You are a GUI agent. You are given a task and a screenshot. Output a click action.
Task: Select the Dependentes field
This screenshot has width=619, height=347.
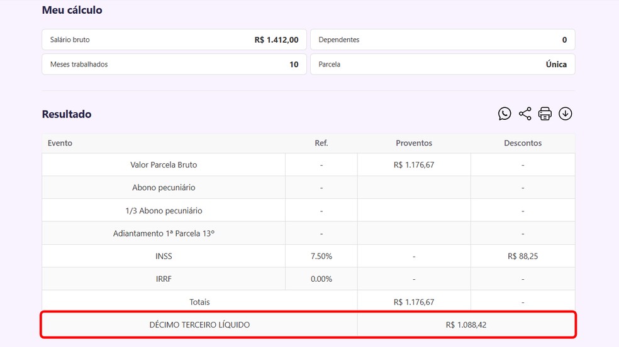(442, 40)
